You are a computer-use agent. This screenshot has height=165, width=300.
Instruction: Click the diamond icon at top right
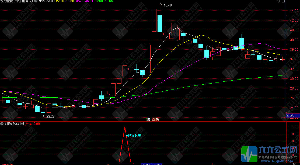point(278,1)
